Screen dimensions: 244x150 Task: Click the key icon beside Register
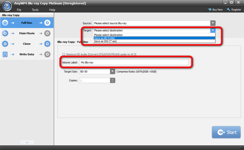point(228,10)
